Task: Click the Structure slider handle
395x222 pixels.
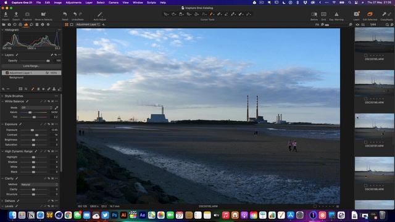Action: pos(33,194)
